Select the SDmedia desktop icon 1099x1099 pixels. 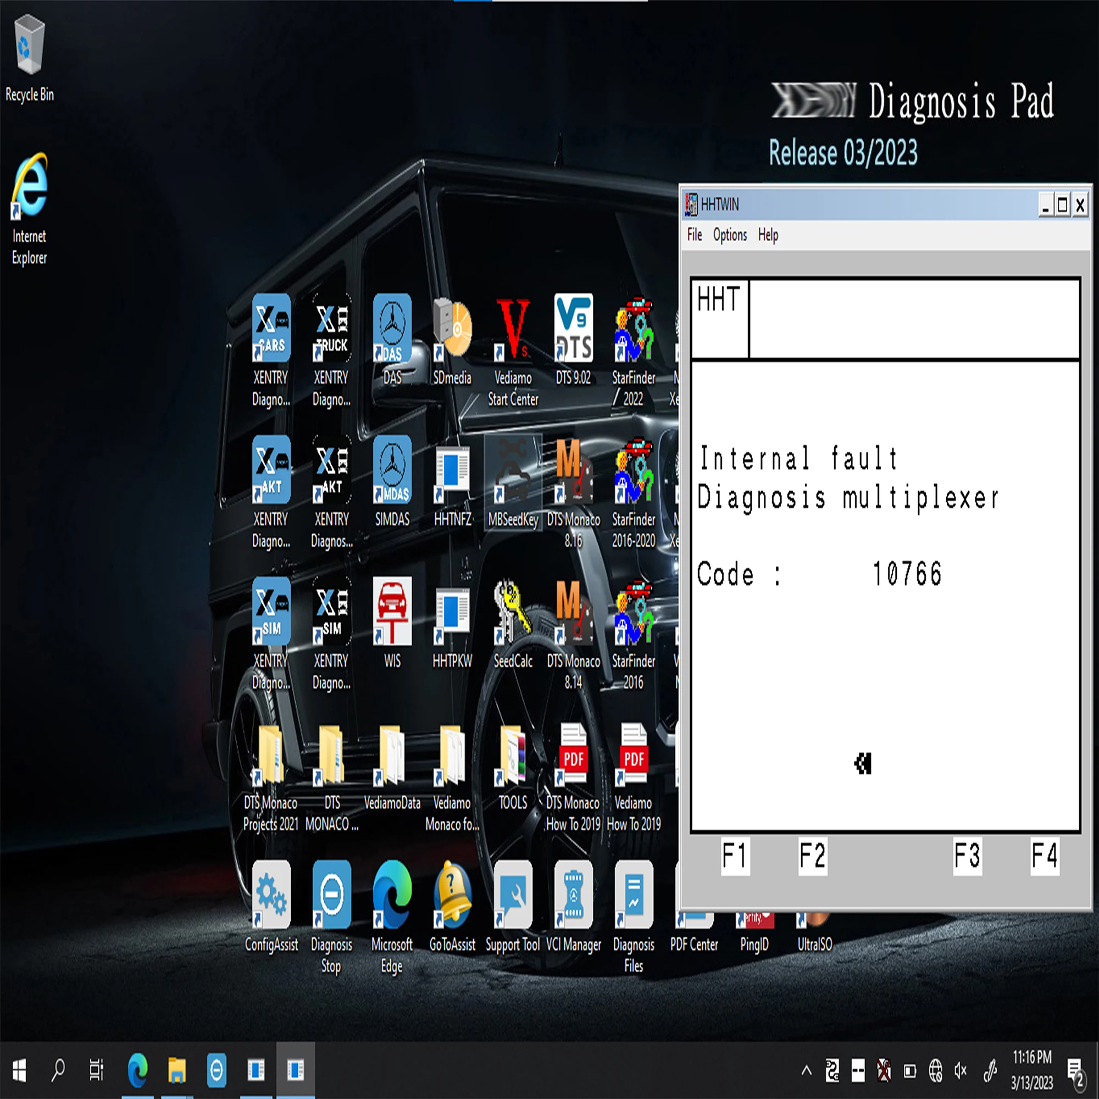pos(452,340)
